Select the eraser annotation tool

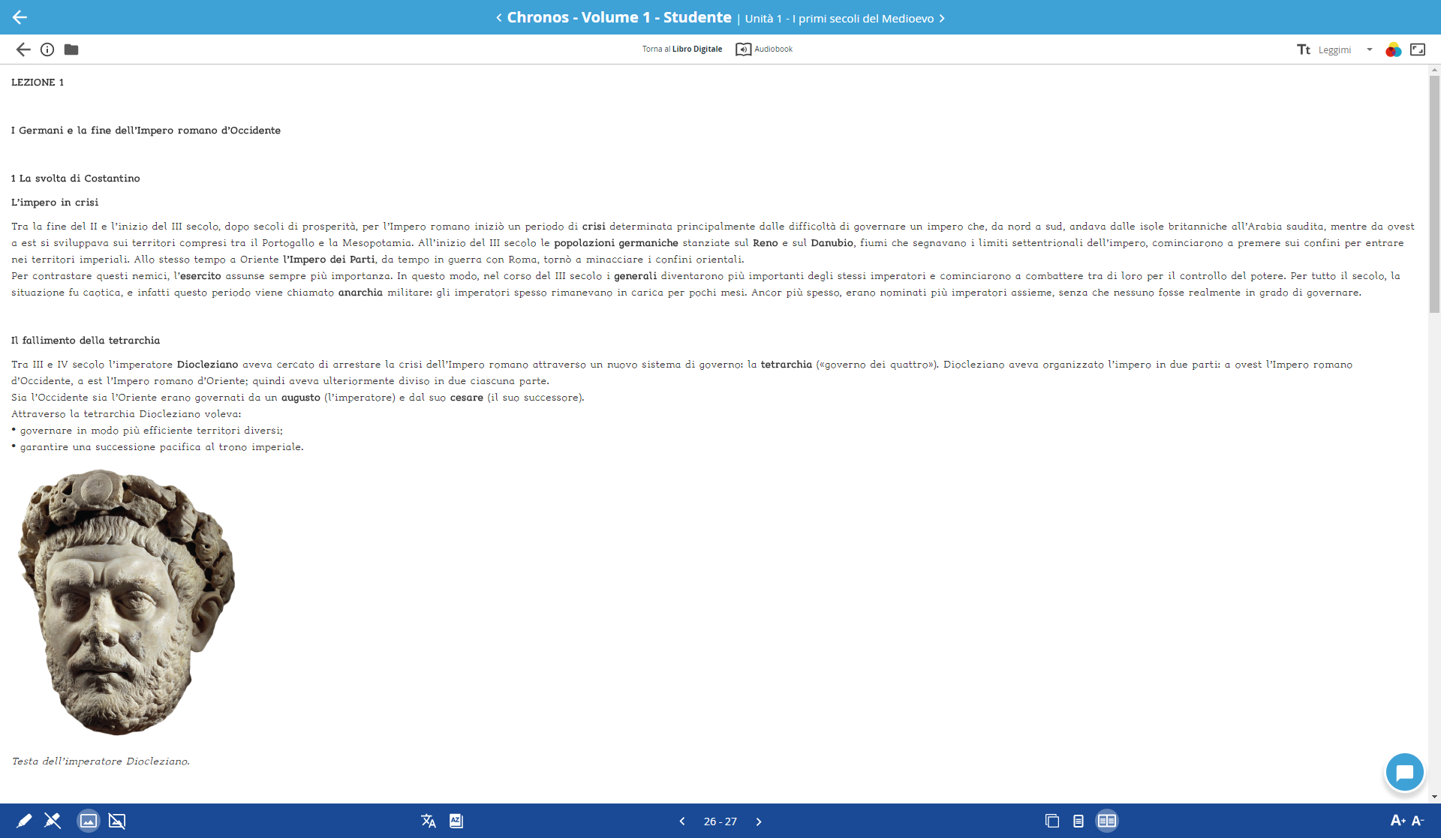[x=52, y=821]
